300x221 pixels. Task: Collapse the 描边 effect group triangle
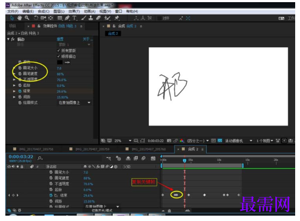coord(8,39)
